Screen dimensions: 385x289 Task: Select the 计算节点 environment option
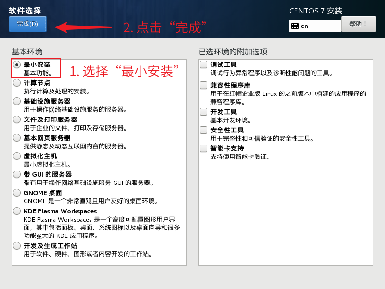[x=17, y=83]
